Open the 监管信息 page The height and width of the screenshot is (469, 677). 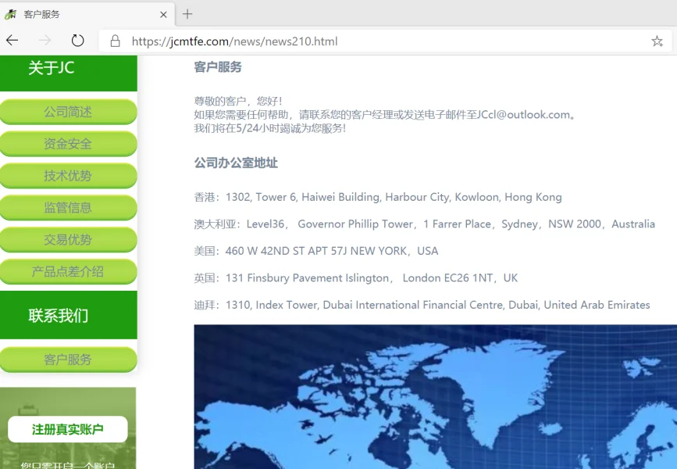(68, 208)
